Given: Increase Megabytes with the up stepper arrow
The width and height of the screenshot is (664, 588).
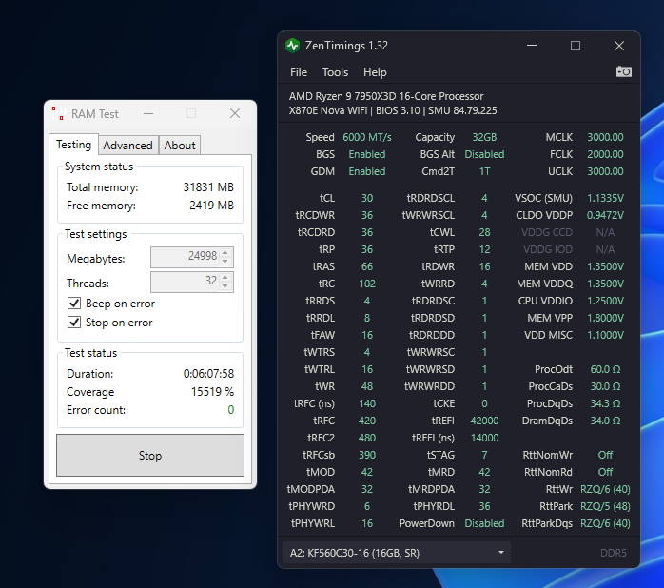Looking at the screenshot, I should (x=225, y=252).
